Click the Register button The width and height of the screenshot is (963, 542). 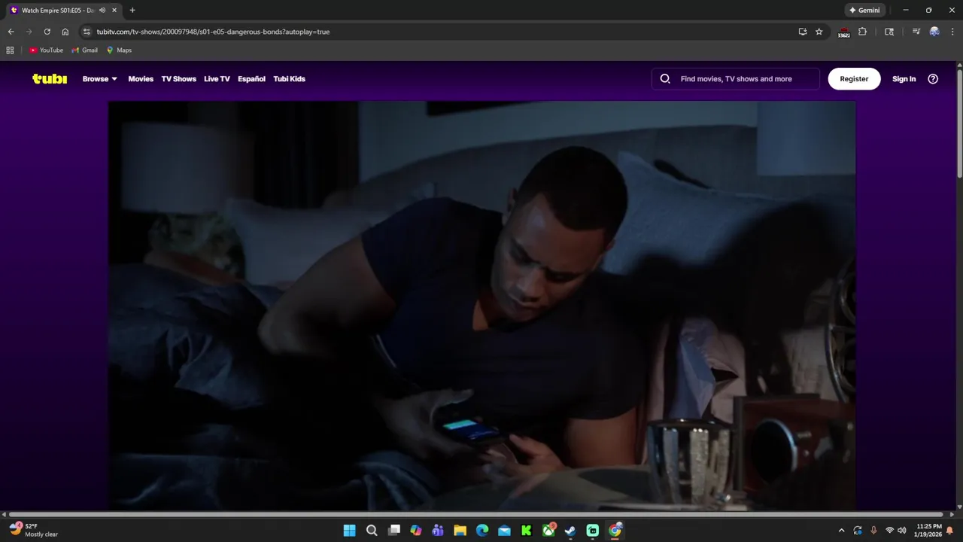coord(854,79)
